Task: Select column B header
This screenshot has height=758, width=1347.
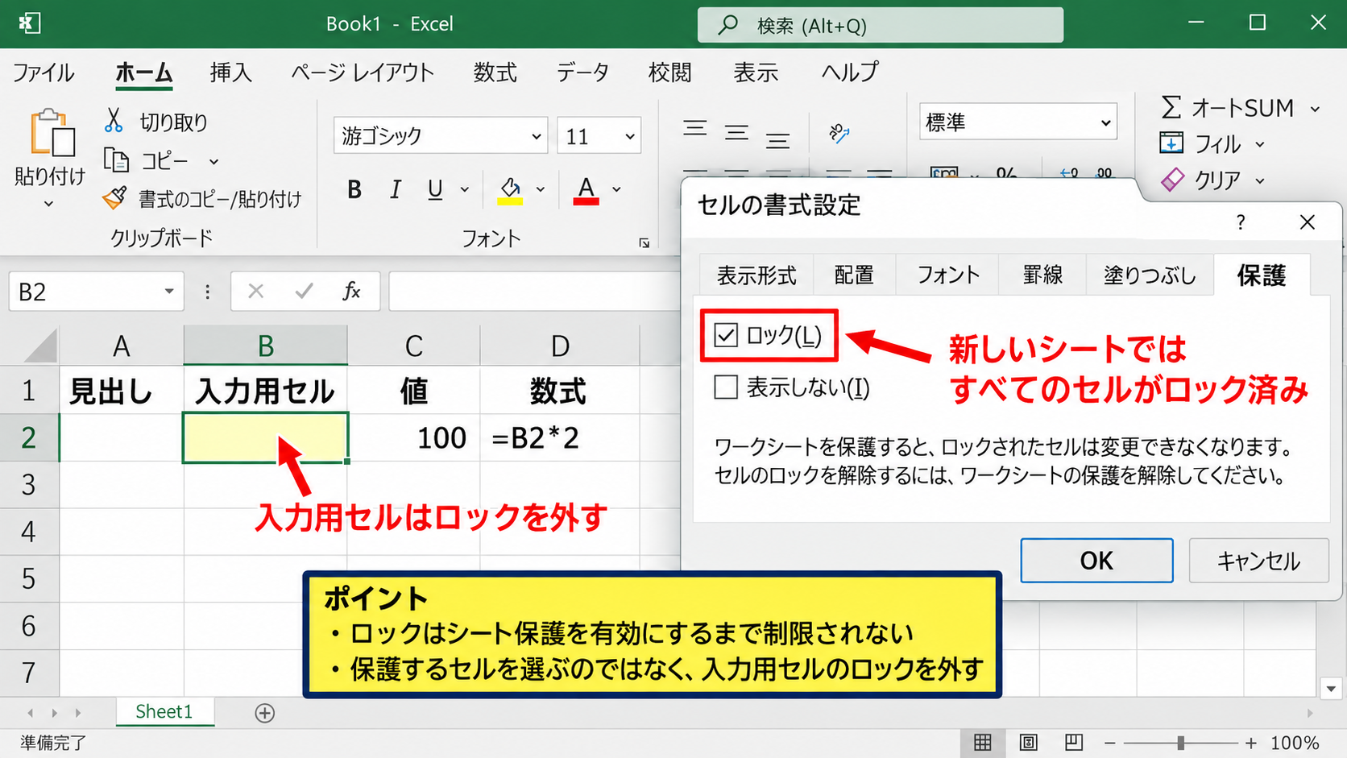Action: (266, 346)
